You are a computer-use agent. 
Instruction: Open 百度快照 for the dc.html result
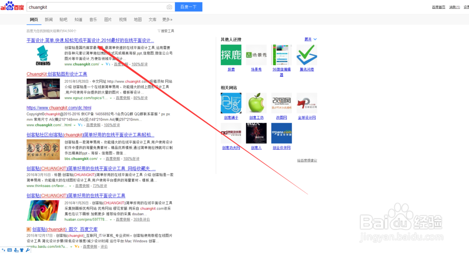point(93,125)
